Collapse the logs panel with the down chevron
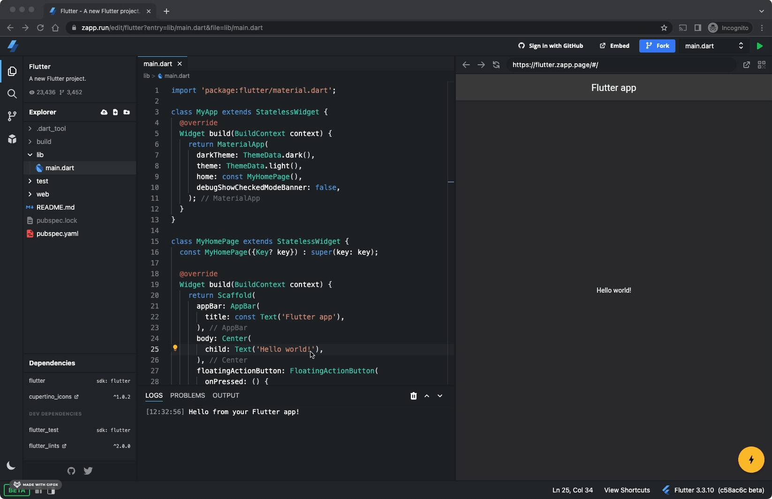This screenshot has width=772, height=499. [440, 396]
